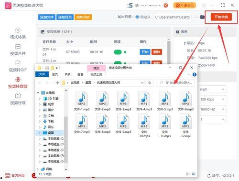
Task: Click the Explorer up-directory arrow
Action: 57,83
